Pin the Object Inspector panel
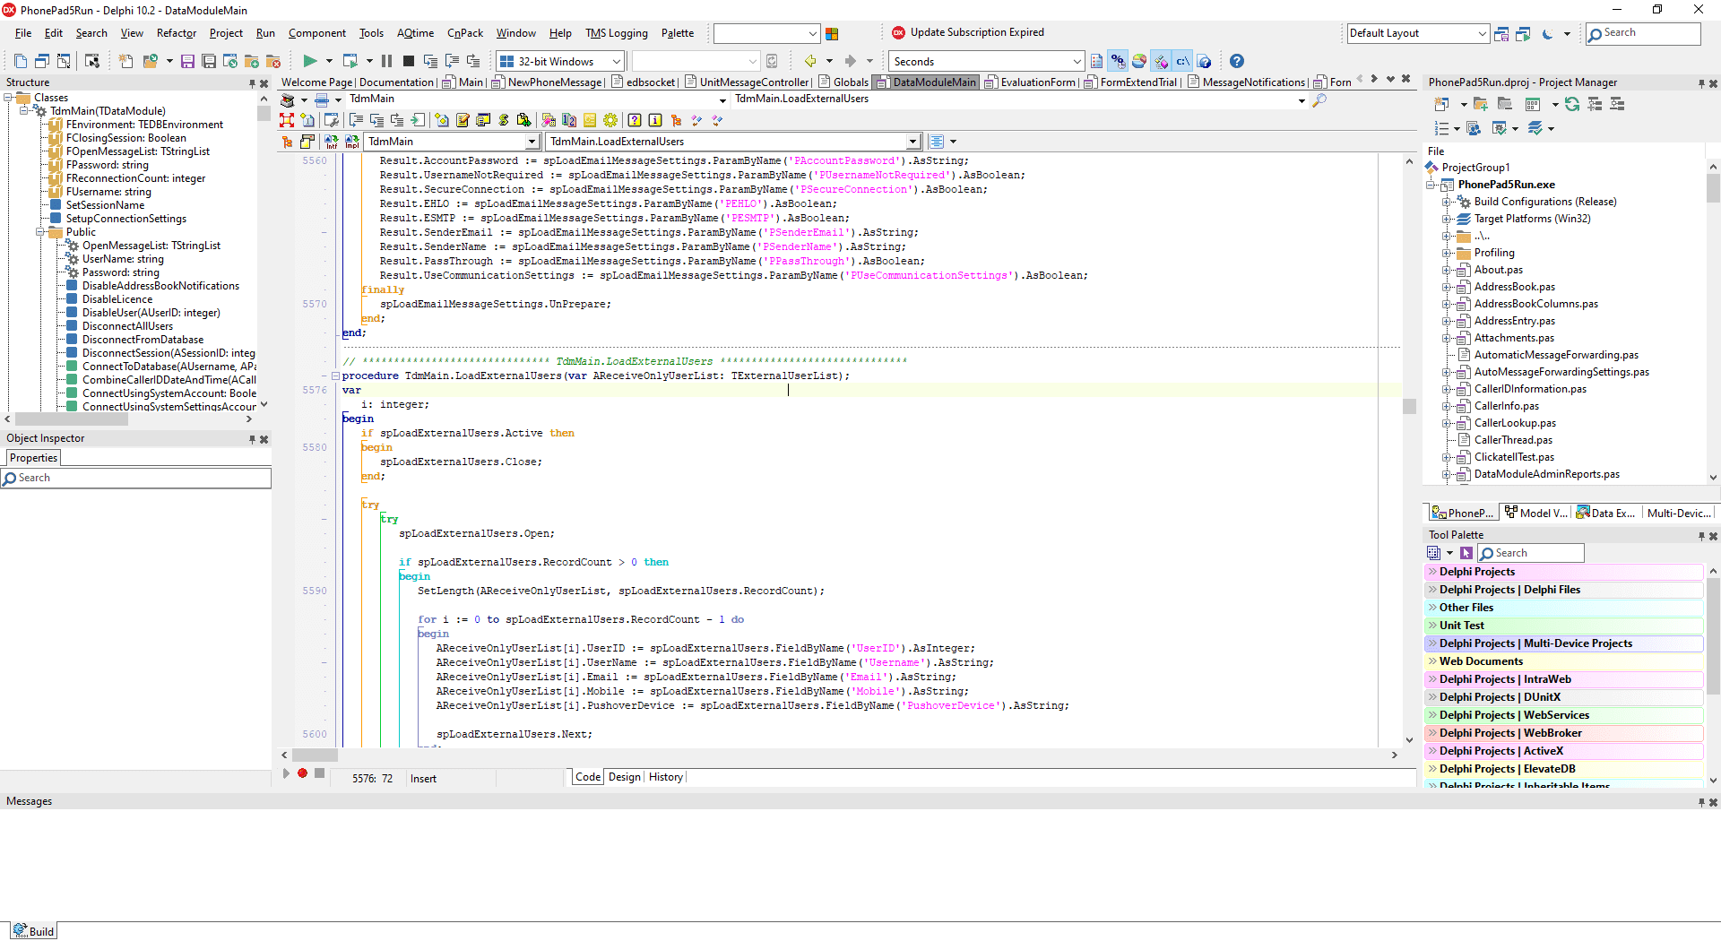The image size is (1721, 941). 252,439
